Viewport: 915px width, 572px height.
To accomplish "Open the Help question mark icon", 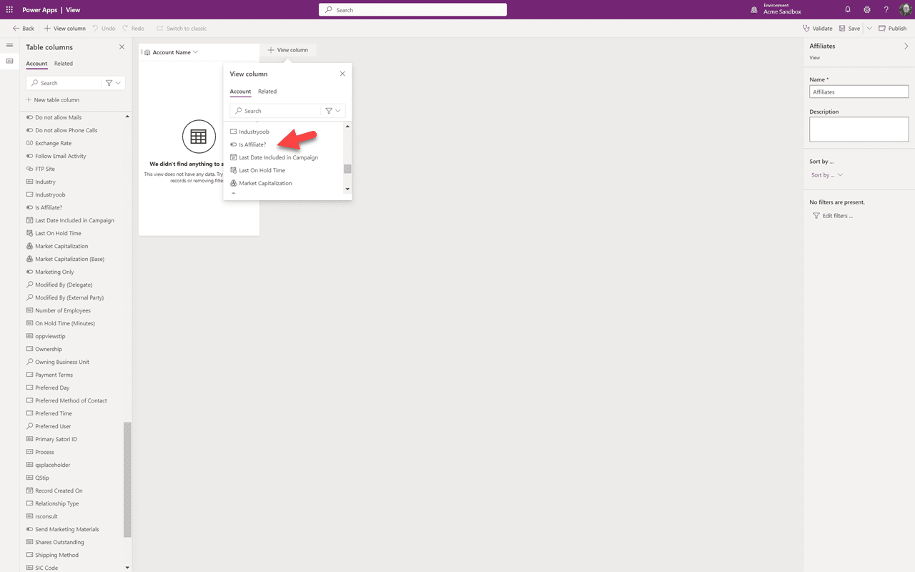I will (886, 9).
